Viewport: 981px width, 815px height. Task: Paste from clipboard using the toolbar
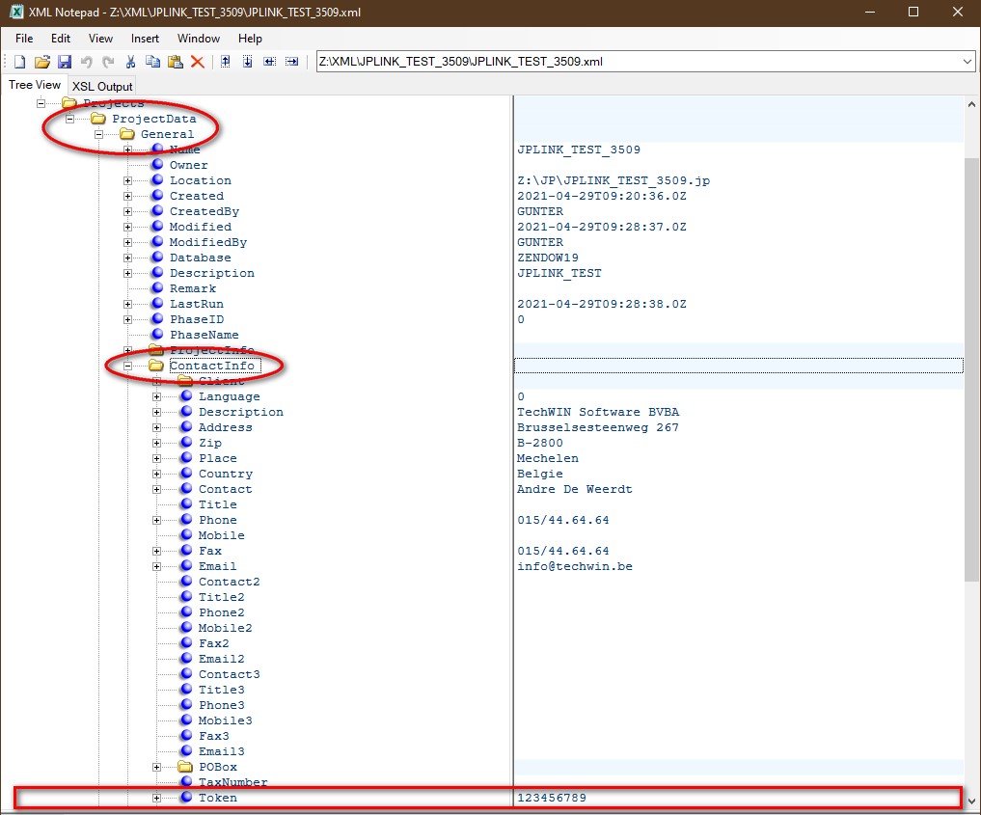coord(176,62)
